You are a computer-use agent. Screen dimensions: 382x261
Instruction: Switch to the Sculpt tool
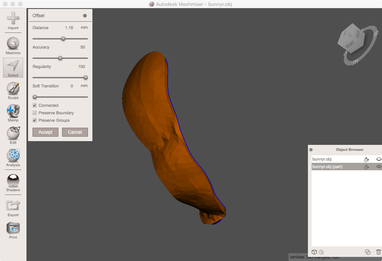click(x=13, y=90)
